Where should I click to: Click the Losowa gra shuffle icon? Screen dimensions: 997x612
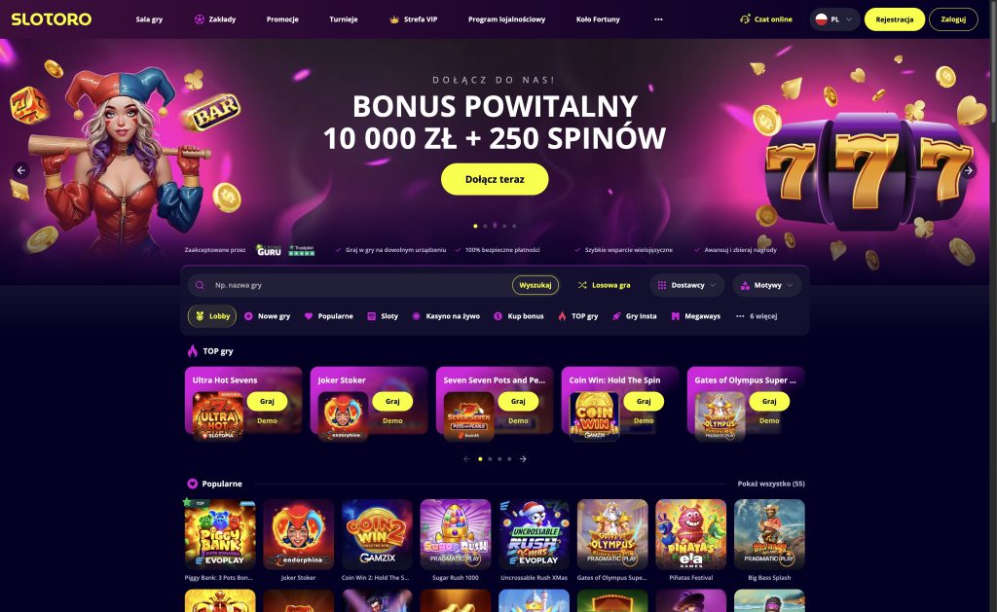pyautogui.click(x=582, y=285)
